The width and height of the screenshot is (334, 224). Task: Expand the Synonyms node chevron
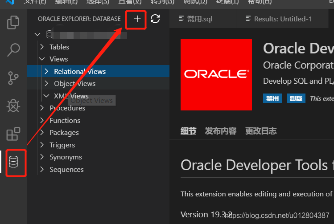[42, 157]
